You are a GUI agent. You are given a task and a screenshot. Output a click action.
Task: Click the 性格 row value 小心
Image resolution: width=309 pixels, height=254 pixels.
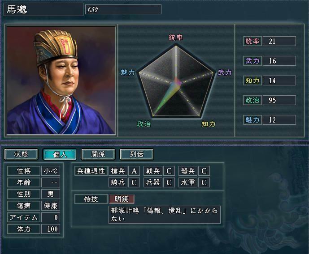pyautogui.click(x=51, y=171)
